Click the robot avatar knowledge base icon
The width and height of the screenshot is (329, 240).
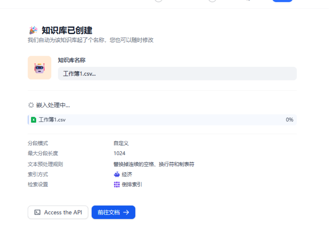pos(39,68)
